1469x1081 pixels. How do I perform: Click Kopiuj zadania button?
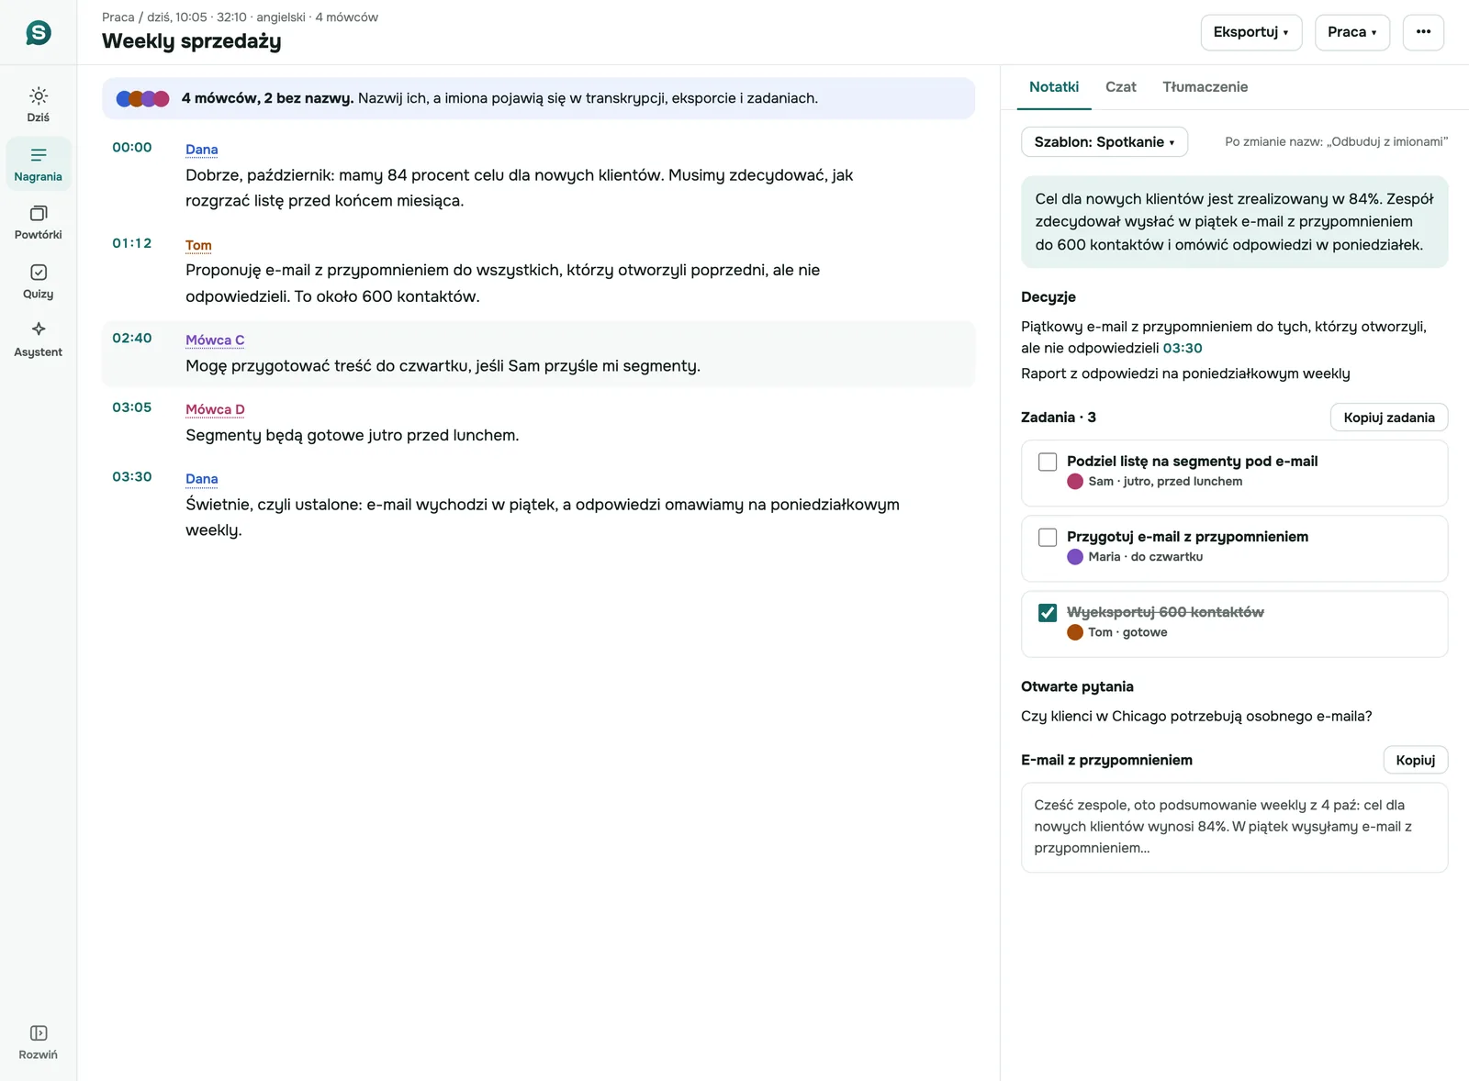1389,418
